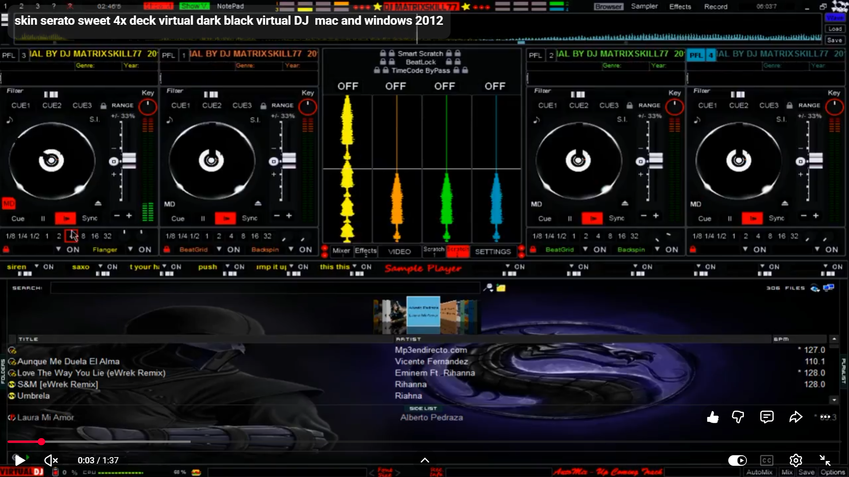Open the Mixer panel tab
This screenshot has width=849, height=477.
(x=341, y=251)
